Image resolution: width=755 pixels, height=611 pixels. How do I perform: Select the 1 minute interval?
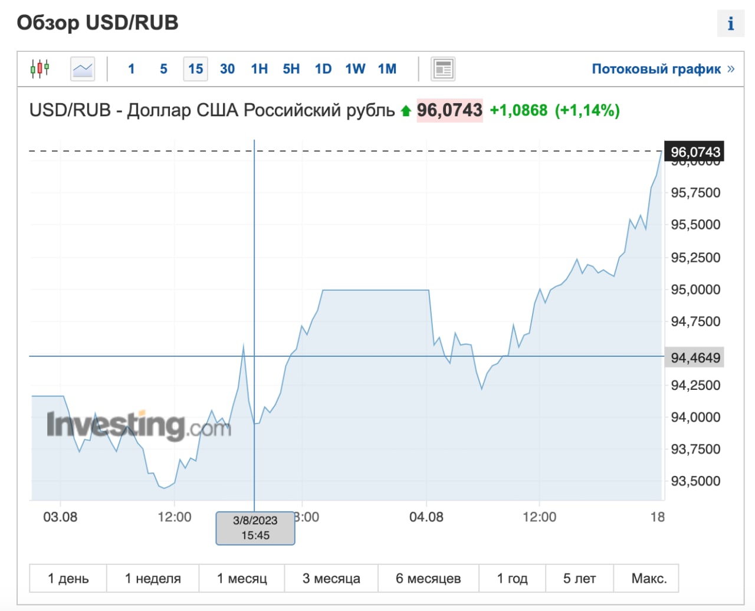coord(131,69)
